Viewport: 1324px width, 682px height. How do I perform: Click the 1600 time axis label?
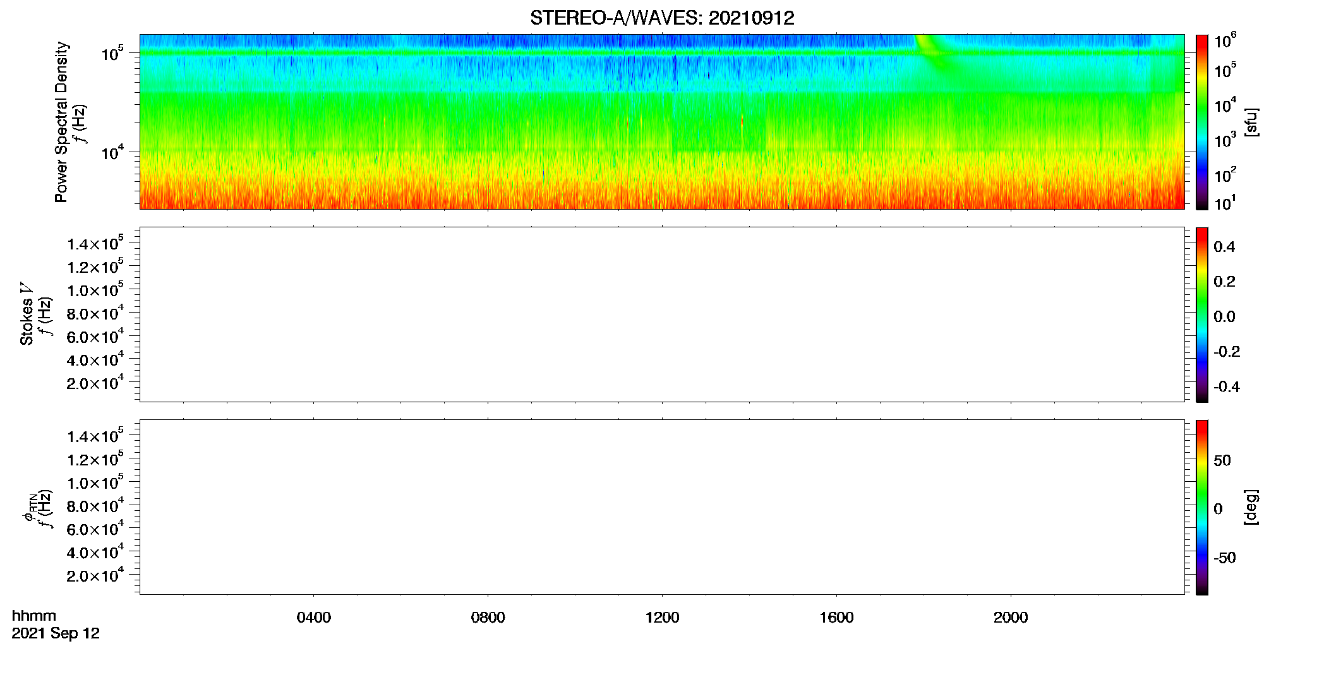(836, 618)
